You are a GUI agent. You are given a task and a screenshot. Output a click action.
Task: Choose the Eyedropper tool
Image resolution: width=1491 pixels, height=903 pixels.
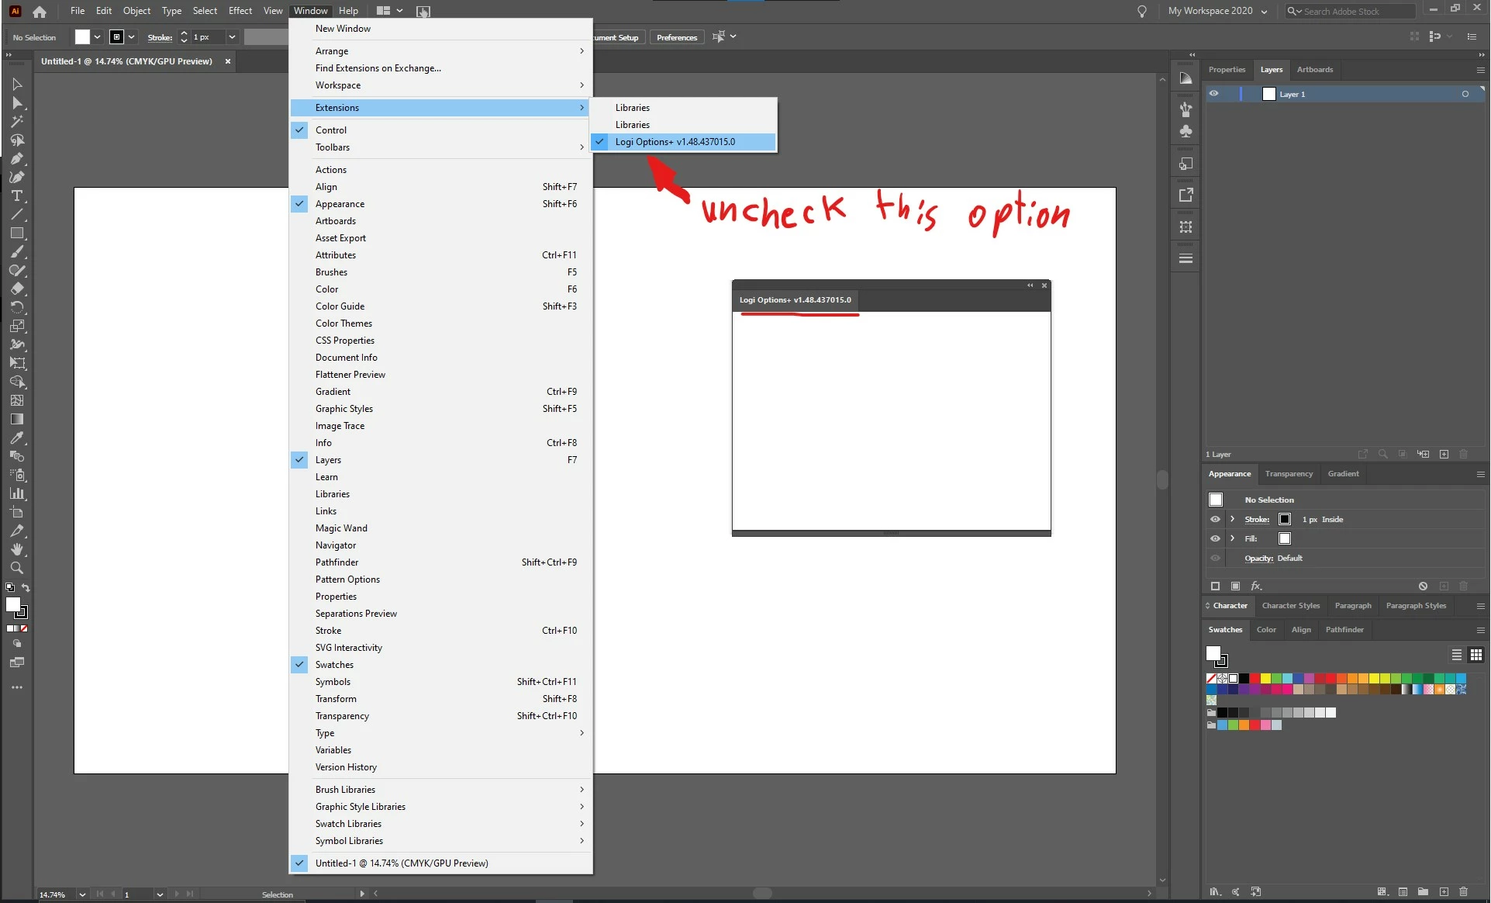(16, 438)
